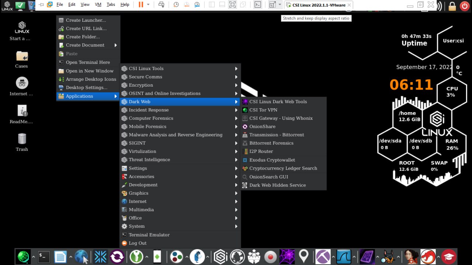Click the map pin icon in the dock

coord(303,257)
